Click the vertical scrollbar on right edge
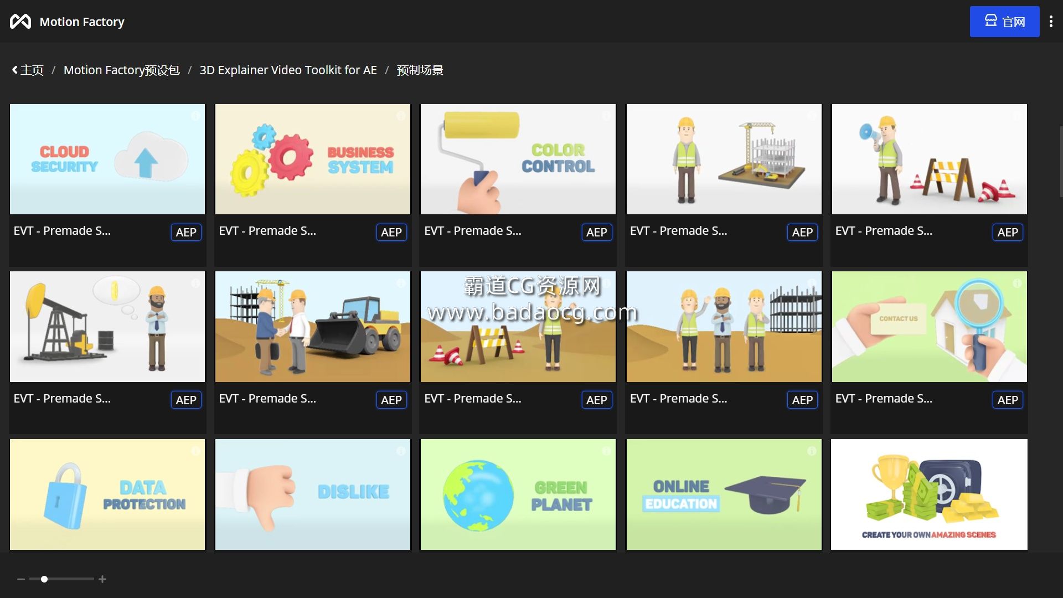The width and height of the screenshot is (1063, 598). pyautogui.click(x=1061, y=161)
